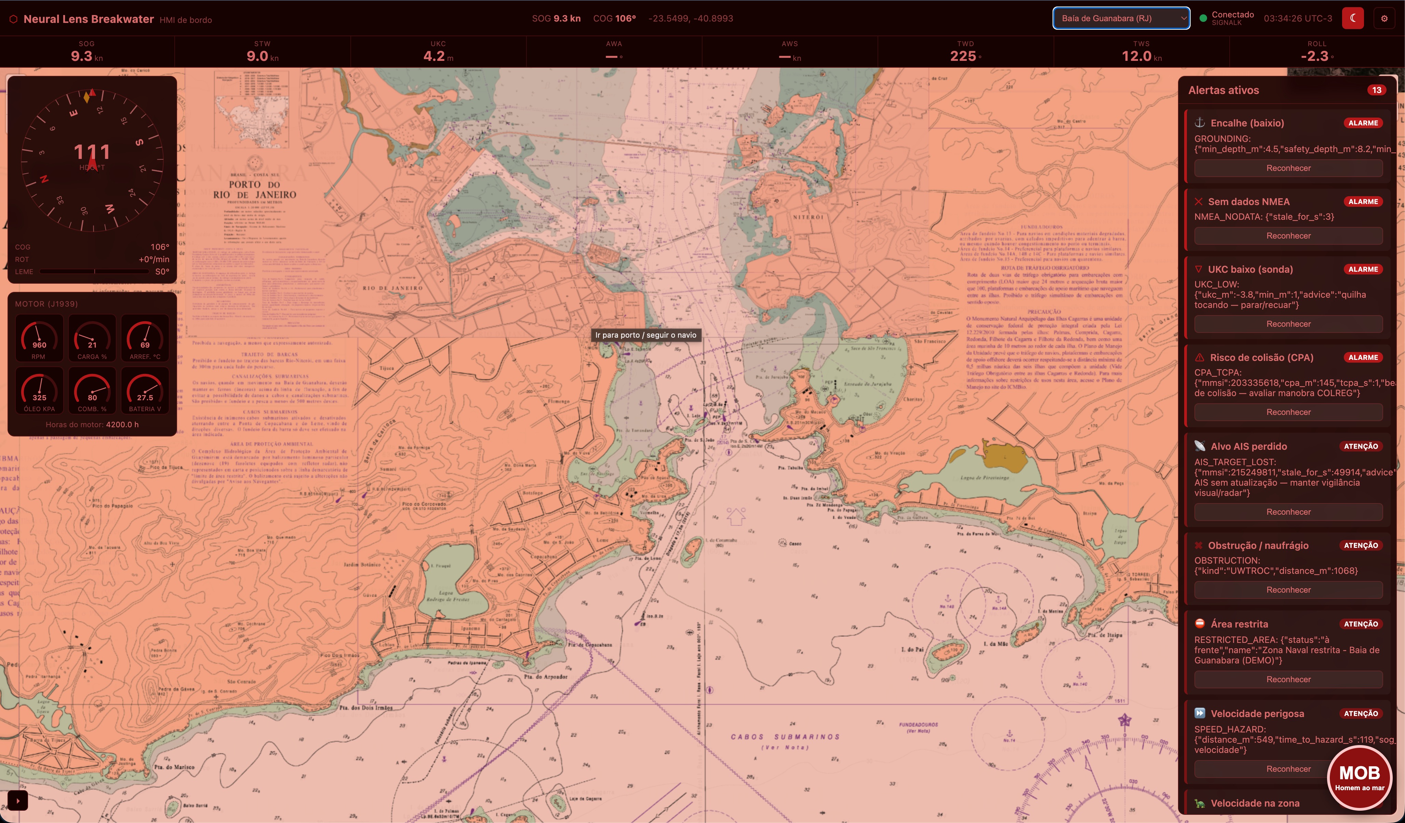This screenshot has width=1405, height=823.
Task: Click the up-arrow traffic symbol on the chart
Action: [x=735, y=516]
